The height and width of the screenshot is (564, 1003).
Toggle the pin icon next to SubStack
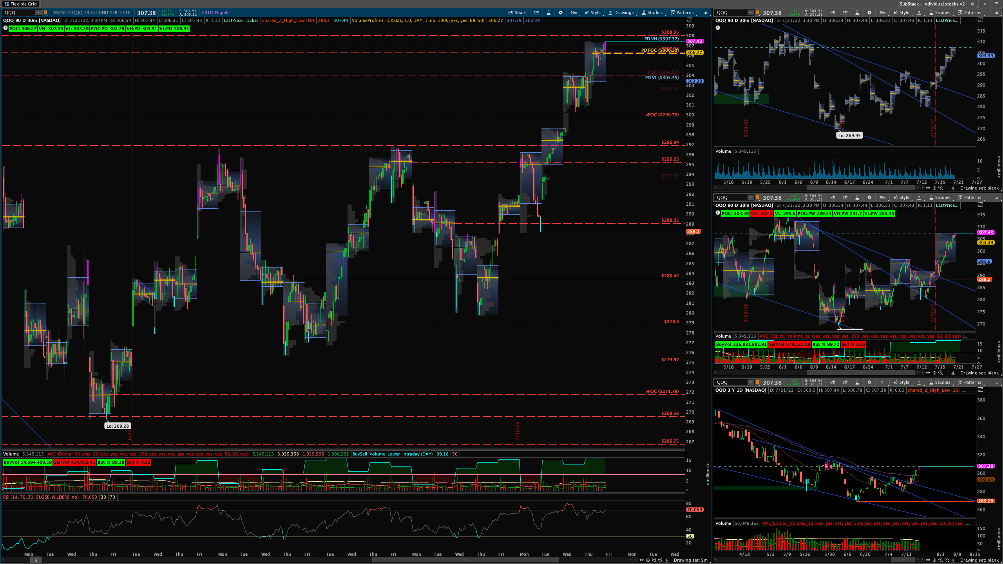(x=984, y=4)
